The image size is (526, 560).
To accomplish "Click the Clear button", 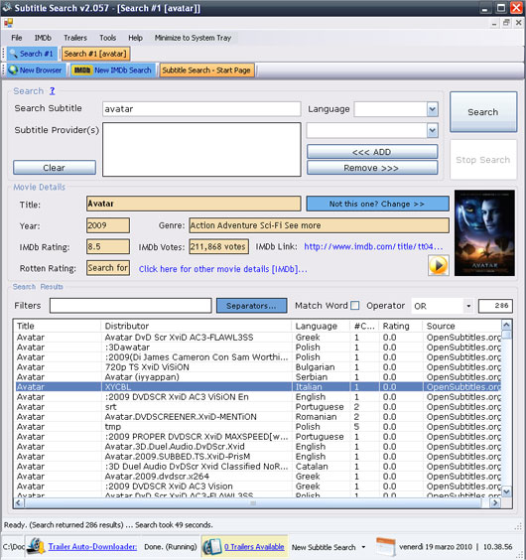I will click(x=55, y=167).
